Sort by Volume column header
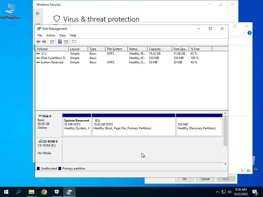 point(52,49)
